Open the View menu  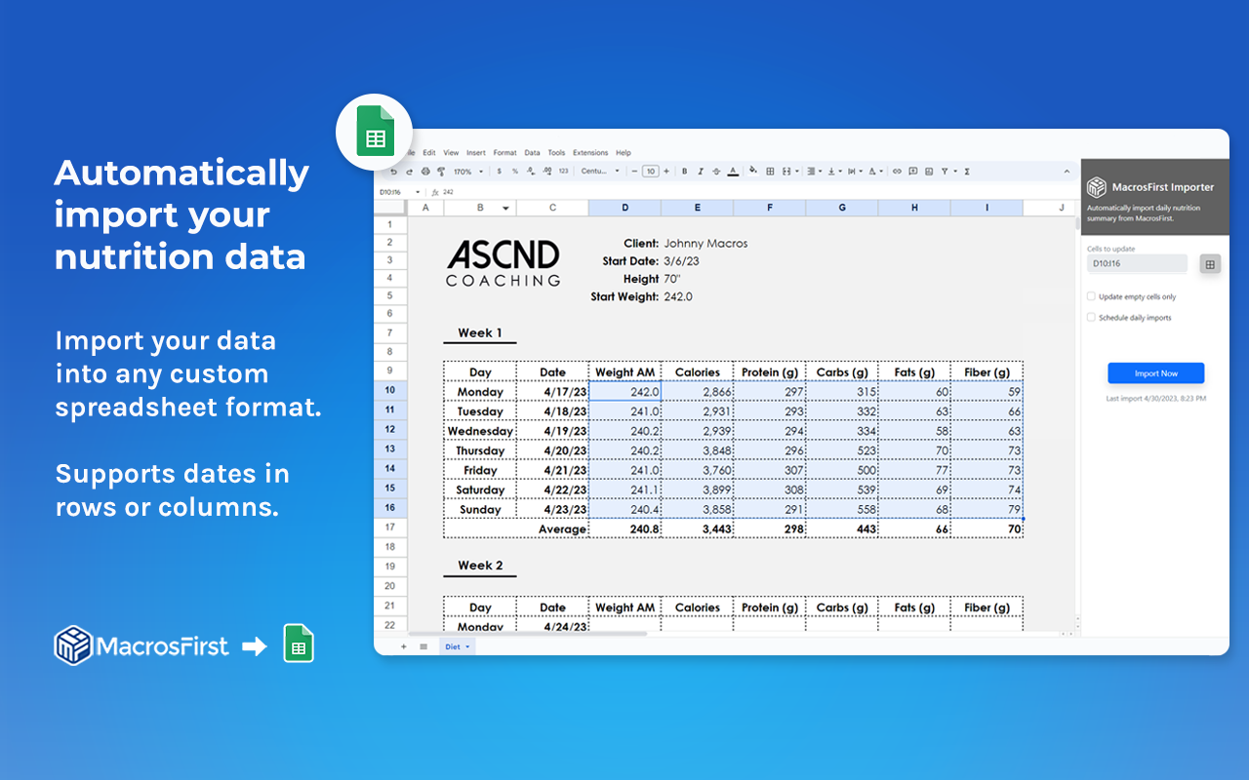[451, 153]
